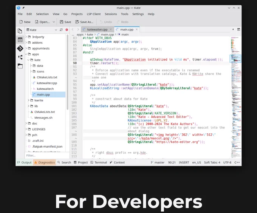Click the Redo toolbar button
The width and height of the screenshot is (257, 213).
(x=122, y=22)
